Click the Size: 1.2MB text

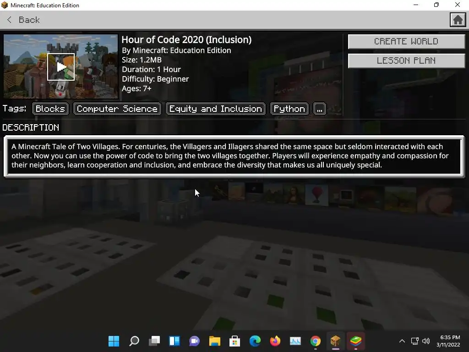[142, 60]
